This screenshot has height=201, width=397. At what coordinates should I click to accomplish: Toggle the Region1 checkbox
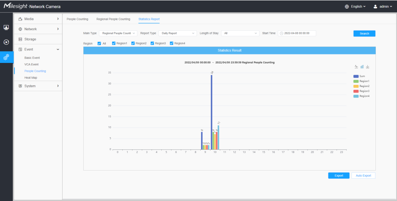pyautogui.click(x=114, y=43)
